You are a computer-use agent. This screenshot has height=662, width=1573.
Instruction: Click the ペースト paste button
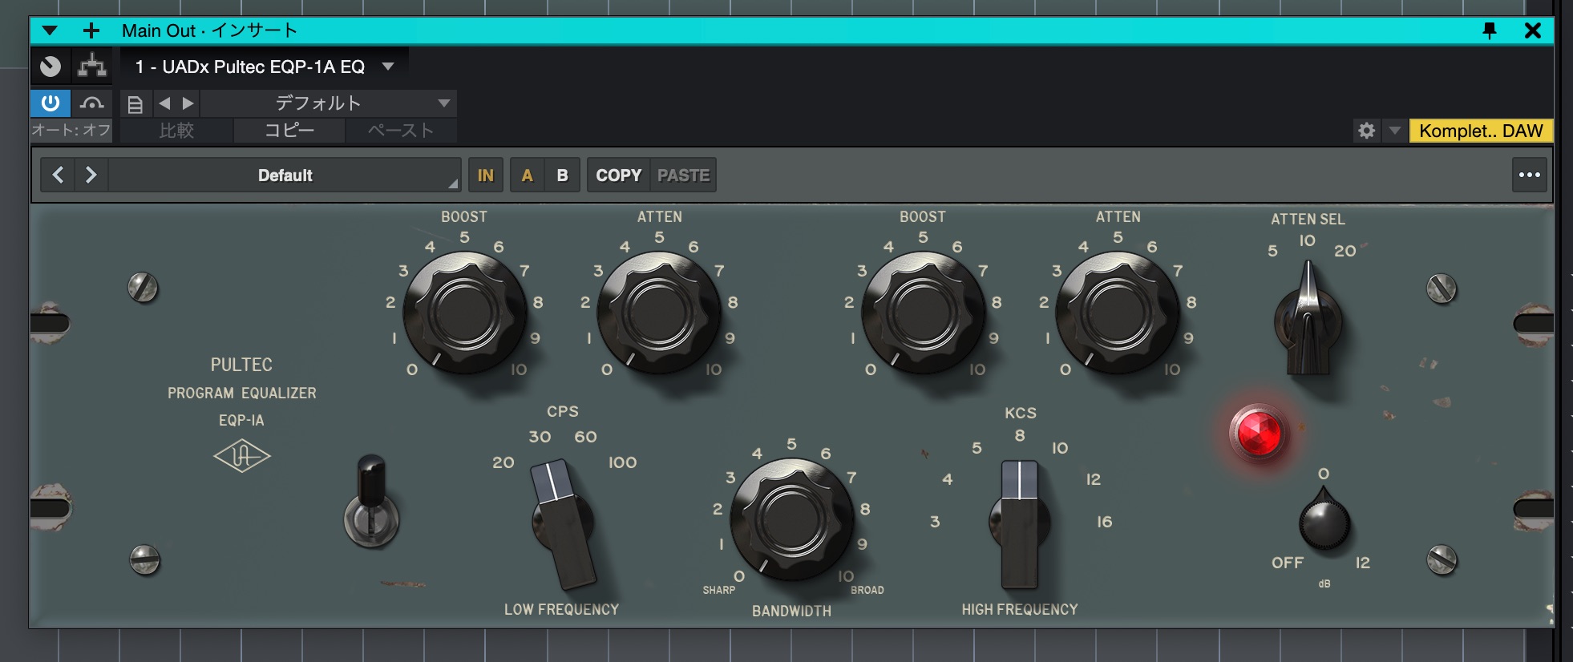click(x=401, y=131)
